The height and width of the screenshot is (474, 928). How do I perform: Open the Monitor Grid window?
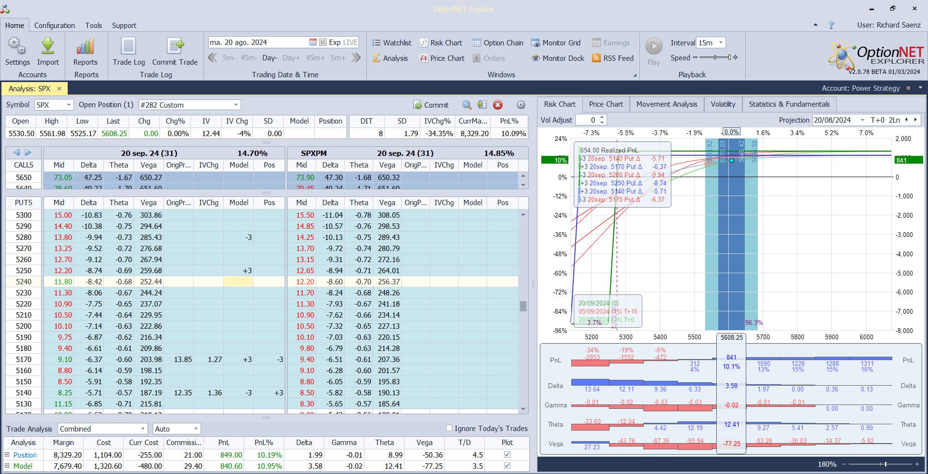tap(556, 42)
